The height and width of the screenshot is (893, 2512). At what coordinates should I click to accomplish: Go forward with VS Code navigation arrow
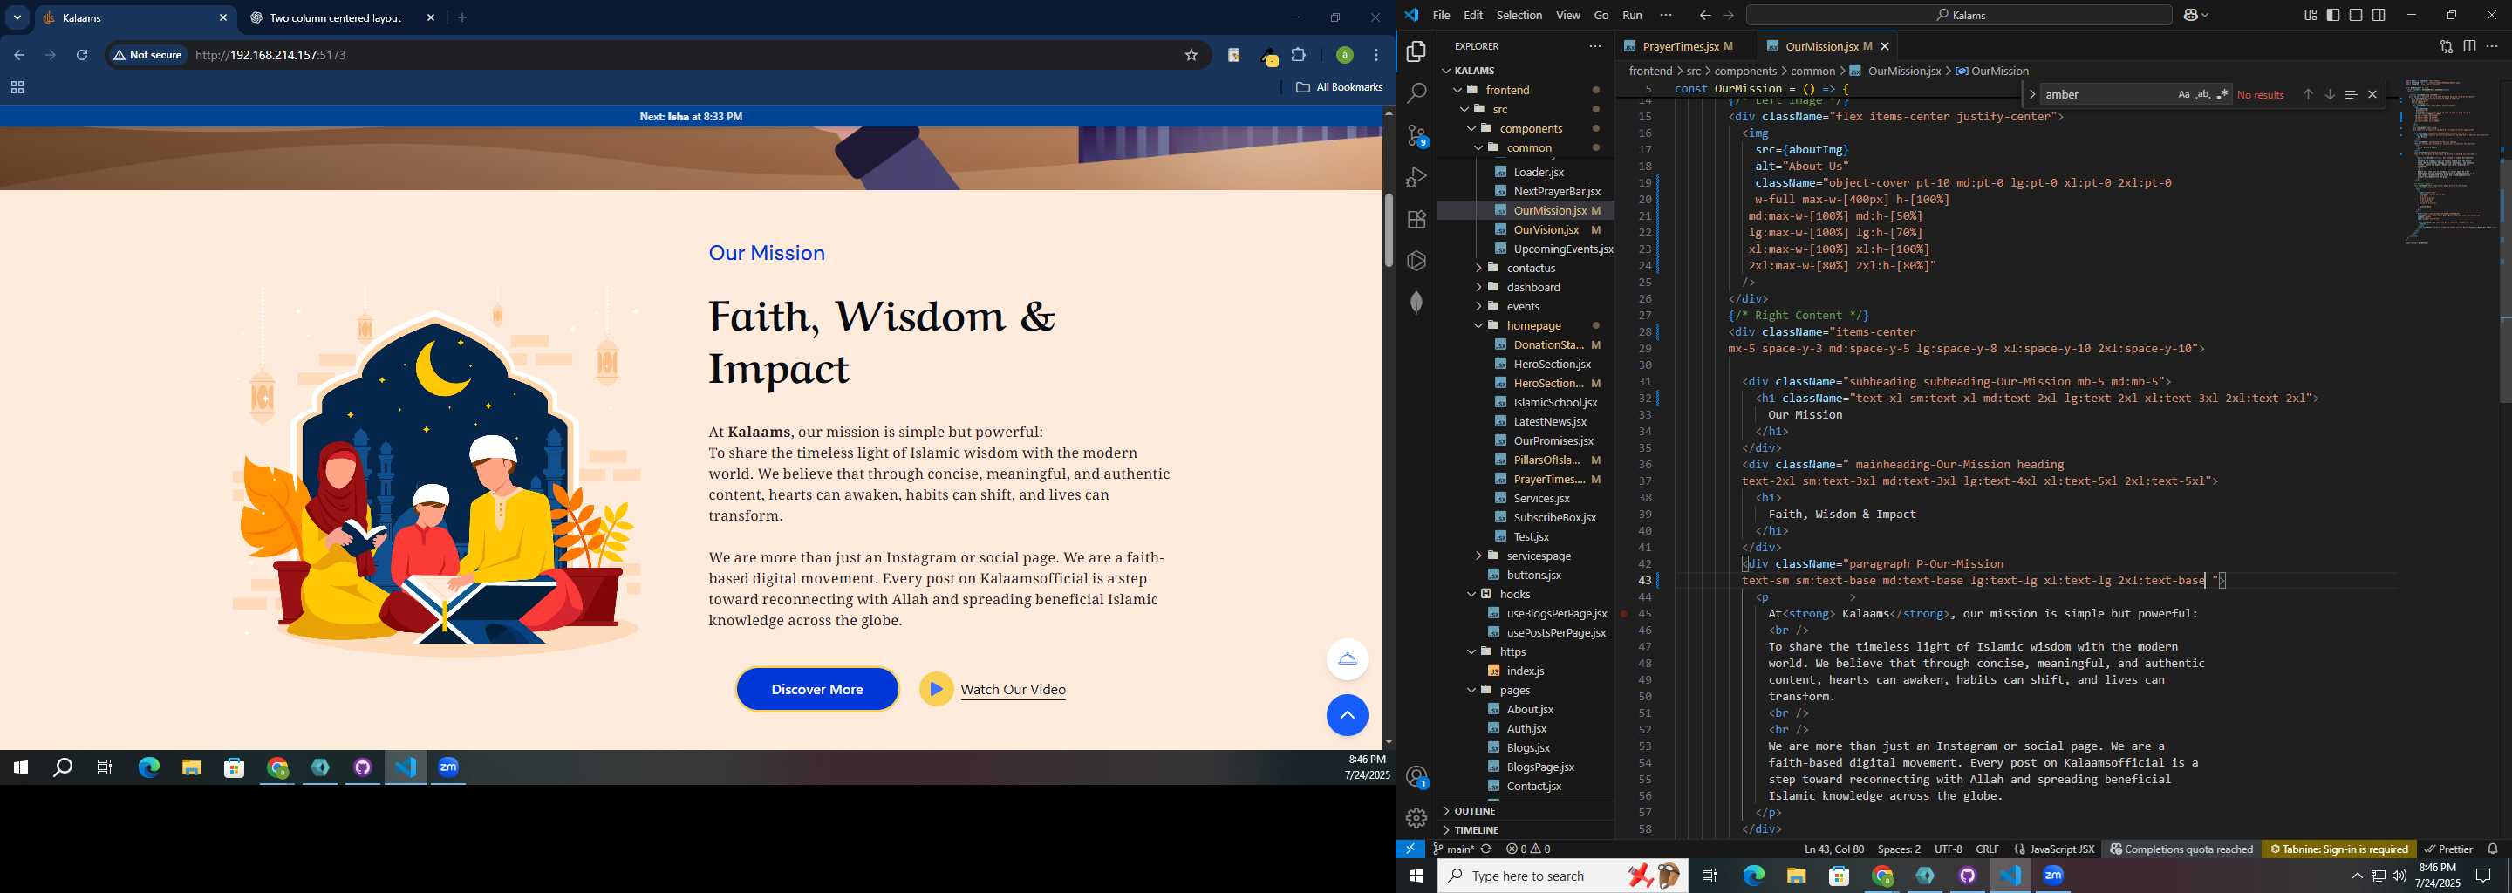tap(1728, 15)
